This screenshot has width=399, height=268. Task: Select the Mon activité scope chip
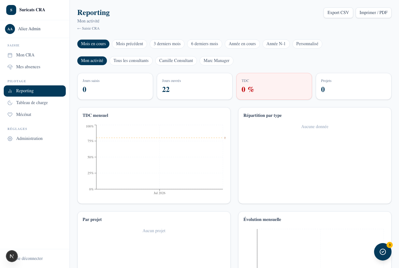[92, 61]
